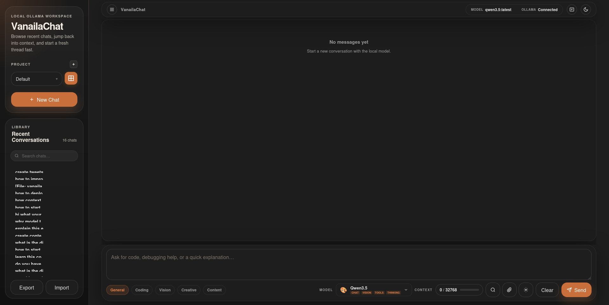Open the "hi what your" conversation
This screenshot has height=305, width=609.
28,214
